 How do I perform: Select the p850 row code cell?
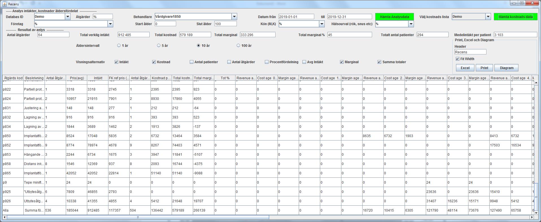pos(13,136)
